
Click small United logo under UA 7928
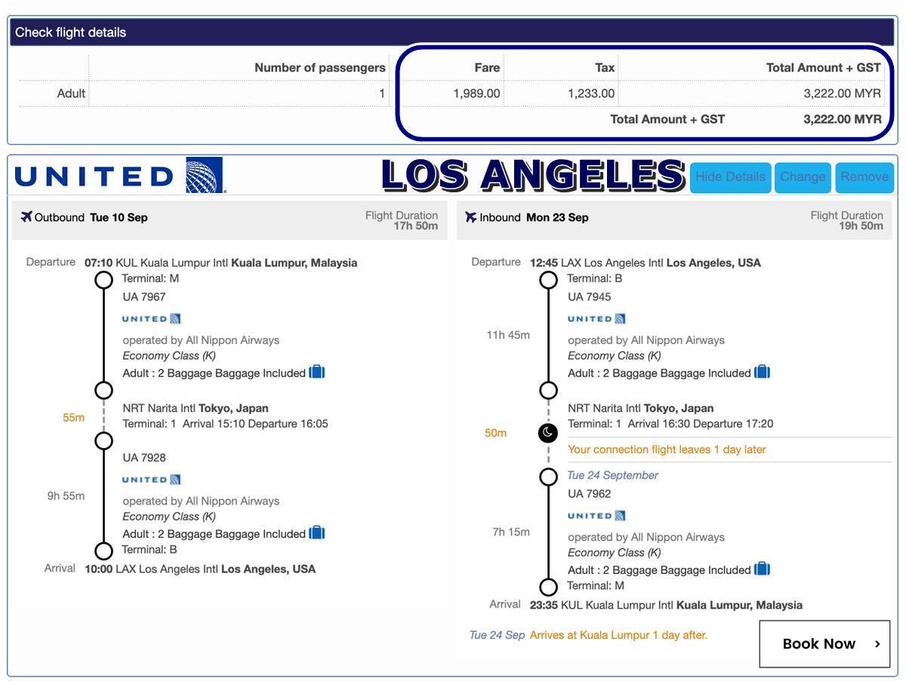tap(152, 479)
